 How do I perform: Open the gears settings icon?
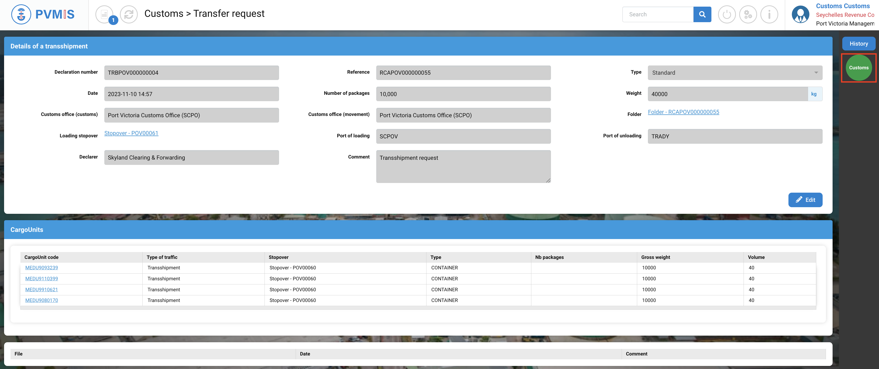748,14
